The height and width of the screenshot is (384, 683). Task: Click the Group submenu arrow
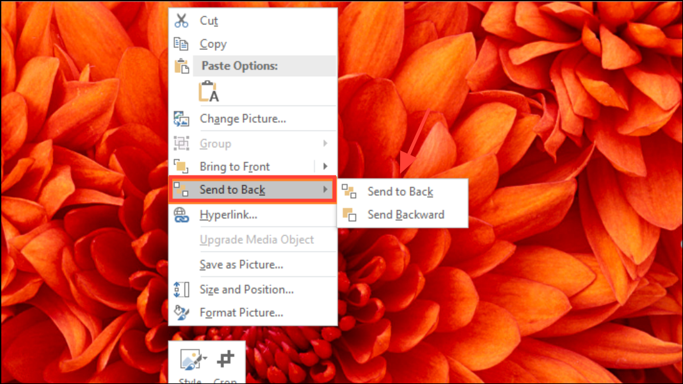click(325, 143)
